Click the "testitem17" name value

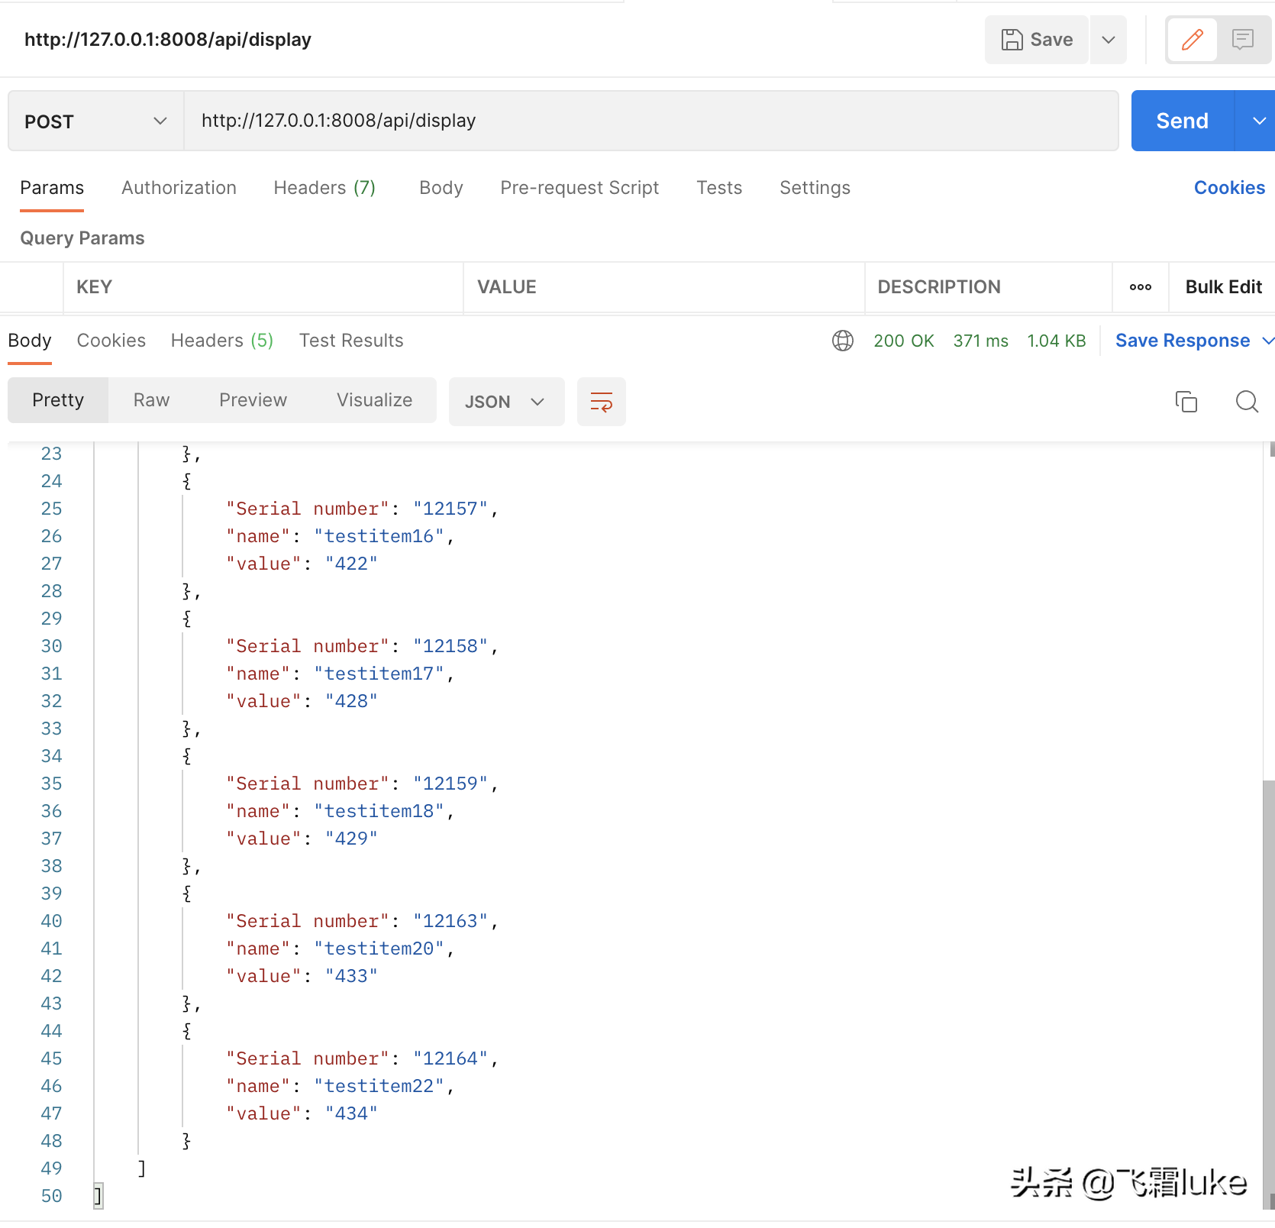(379, 674)
